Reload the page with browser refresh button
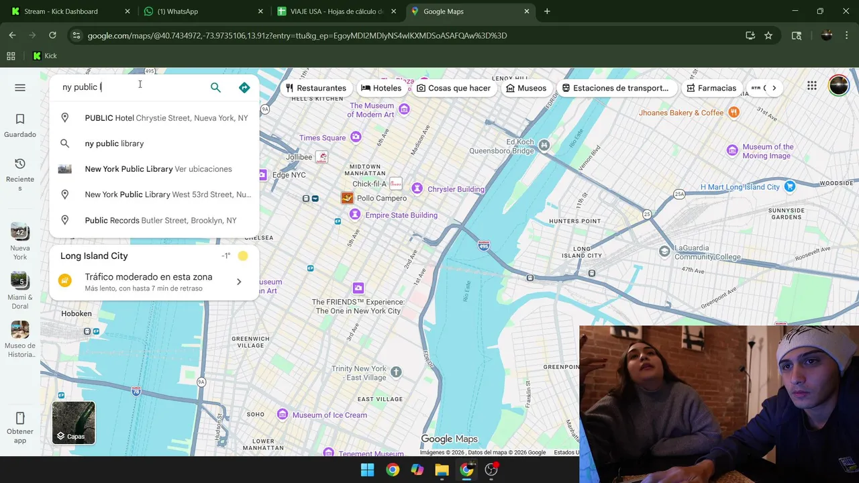The width and height of the screenshot is (859, 483). coord(52,36)
